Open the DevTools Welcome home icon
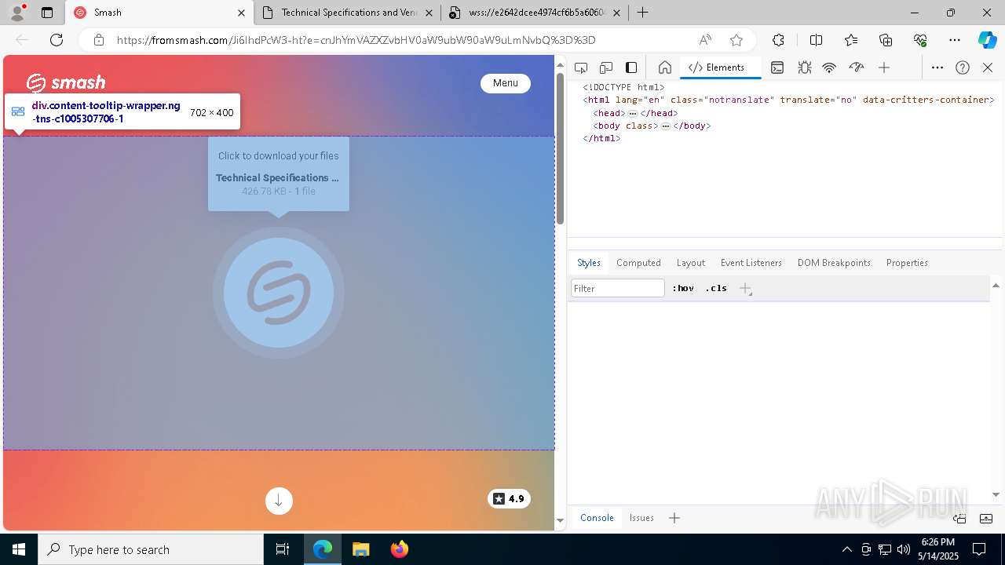 pyautogui.click(x=665, y=67)
